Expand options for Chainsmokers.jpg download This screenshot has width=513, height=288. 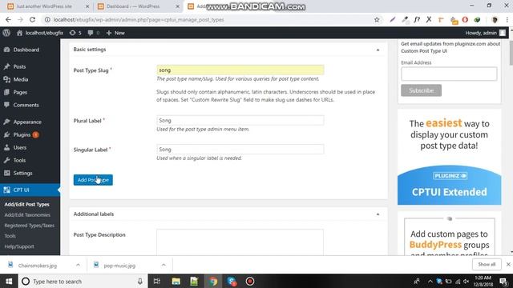coord(78,265)
